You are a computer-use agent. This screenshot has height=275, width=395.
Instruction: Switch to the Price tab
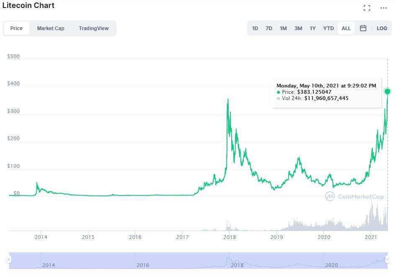(x=16, y=28)
